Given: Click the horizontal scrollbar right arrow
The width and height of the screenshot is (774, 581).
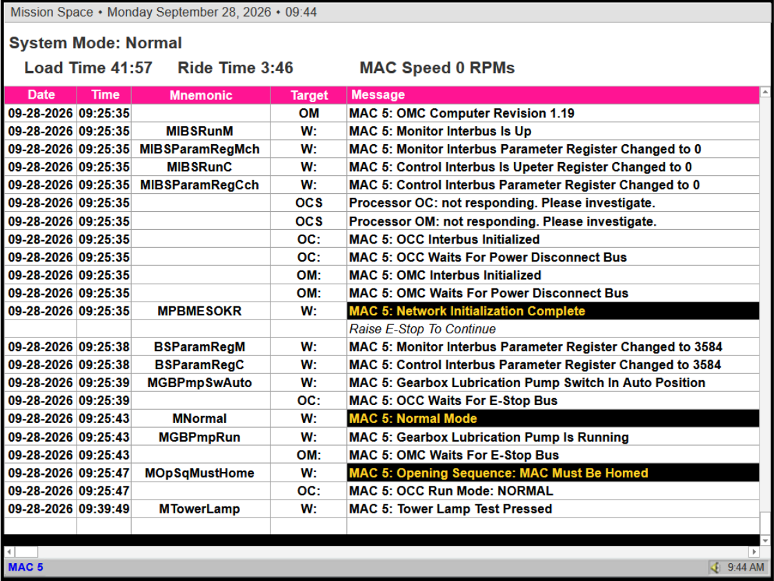Looking at the screenshot, I should [x=754, y=551].
